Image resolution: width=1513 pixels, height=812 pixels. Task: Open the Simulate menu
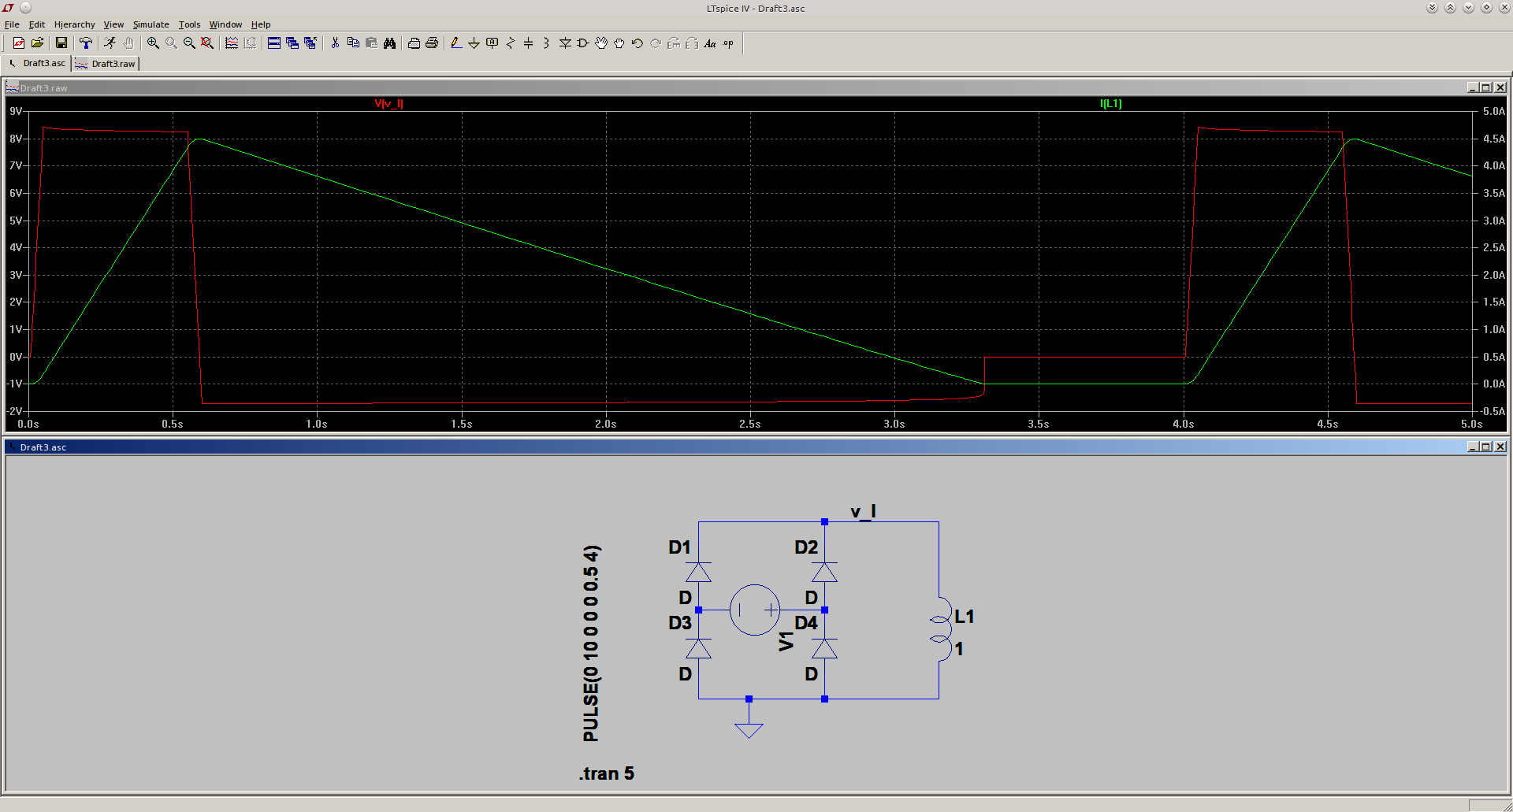pyautogui.click(x=151, y=24)
